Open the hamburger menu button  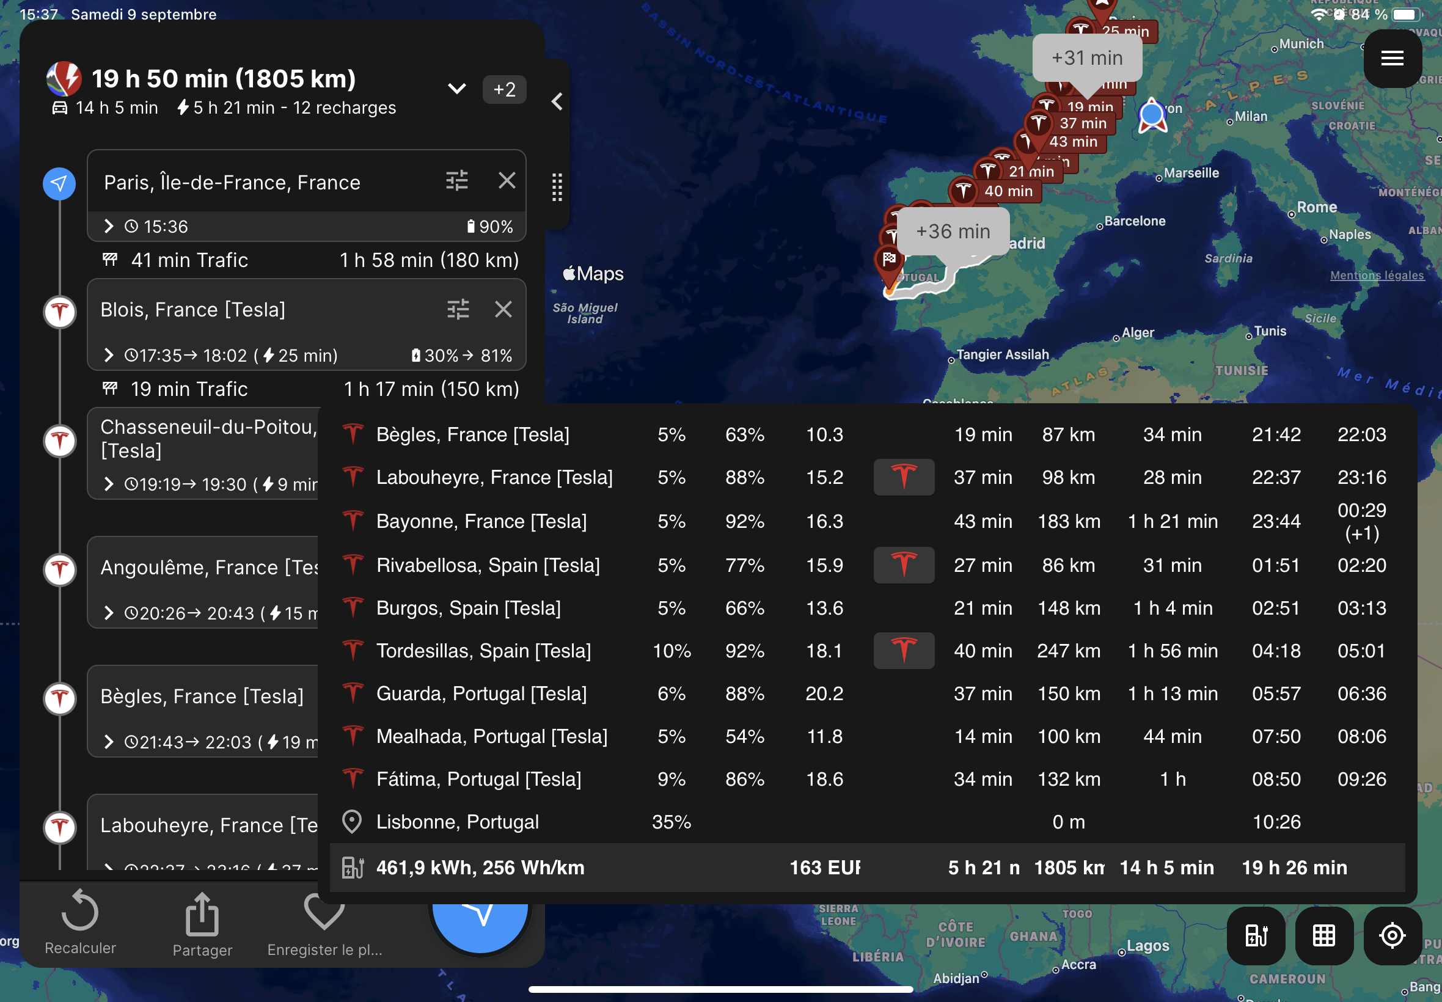(x=1391, y=59)
